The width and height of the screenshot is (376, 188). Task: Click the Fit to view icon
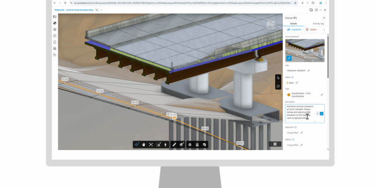coord(151,144)
